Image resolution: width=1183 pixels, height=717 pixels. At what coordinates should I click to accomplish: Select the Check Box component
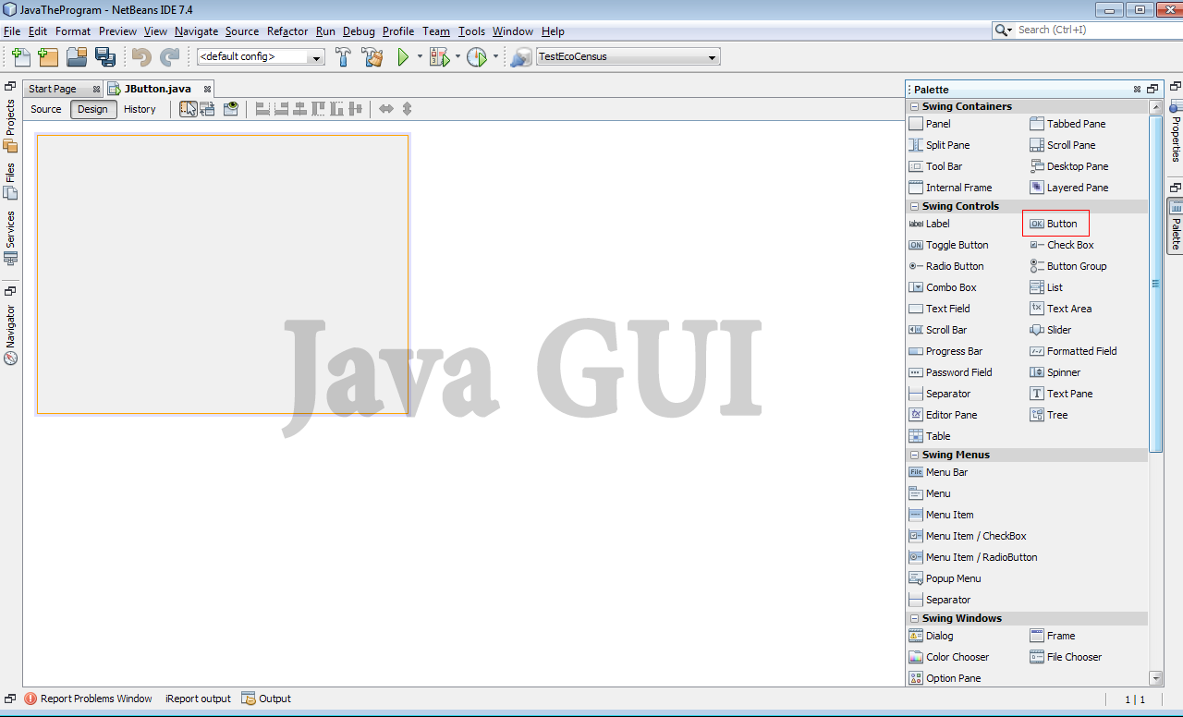[1067, 245]
